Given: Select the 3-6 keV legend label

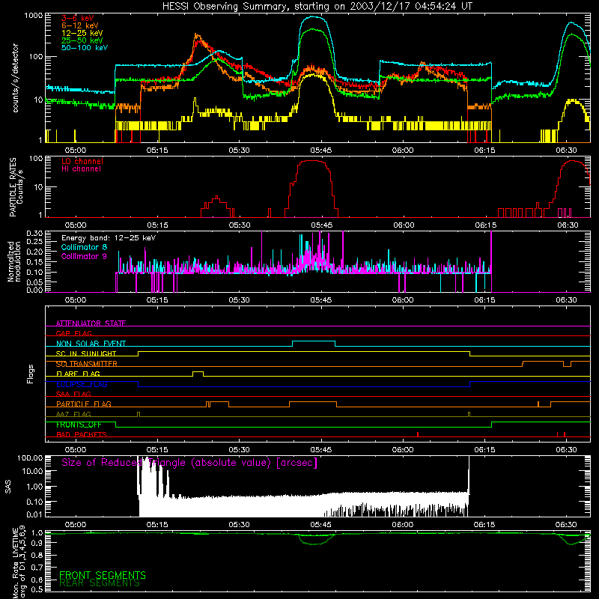Looking at the screenshot, I should (x=78, y=18).
